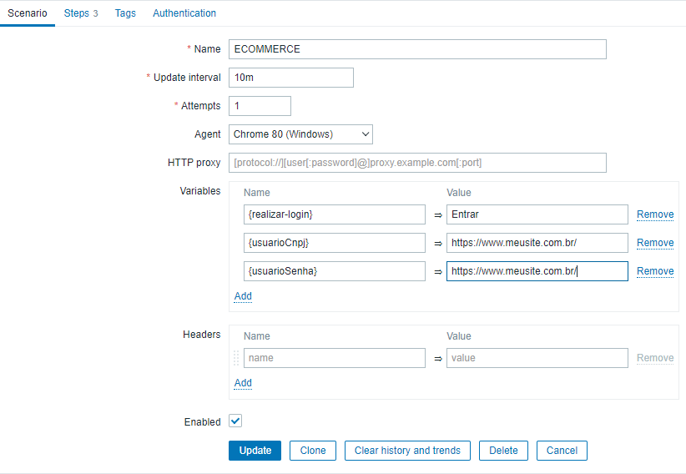
Task: Open the Tags tab
Action: point(125,13)
